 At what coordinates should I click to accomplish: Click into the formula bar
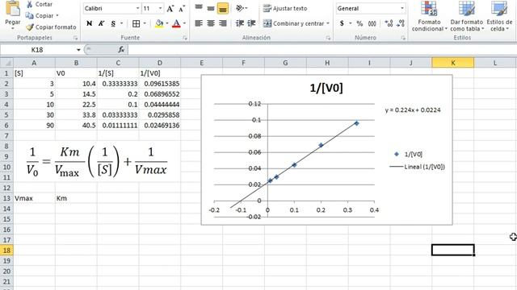322,50
